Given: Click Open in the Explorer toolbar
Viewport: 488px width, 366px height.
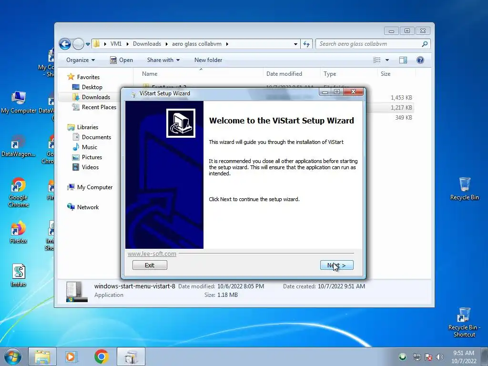Looking at the screenshot, I should [x=122, y=60].
